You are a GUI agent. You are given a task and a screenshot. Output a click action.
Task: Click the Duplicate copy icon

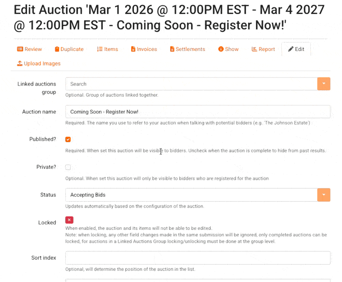(x=57, y=49)
